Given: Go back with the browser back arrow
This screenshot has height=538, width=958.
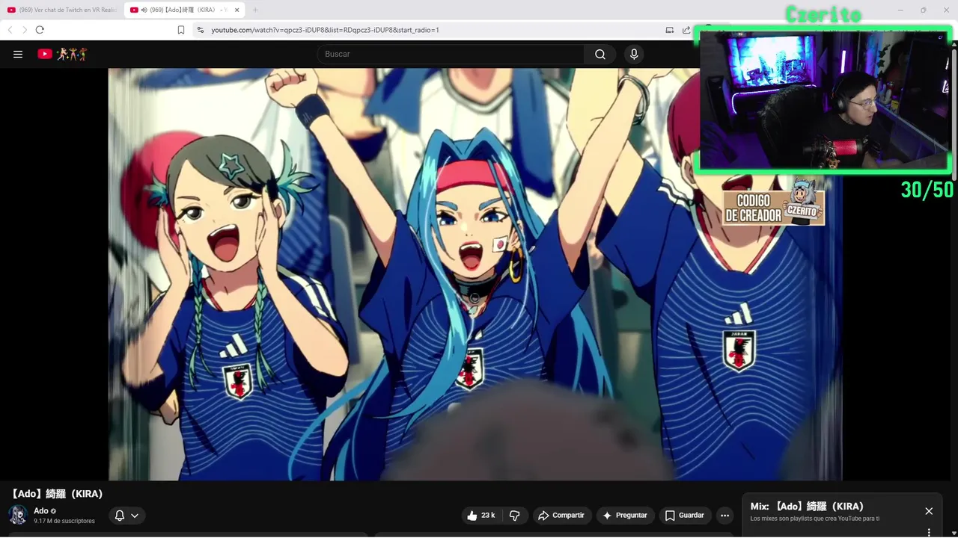Looking at the screenshot, I should (x=10, y=30).
